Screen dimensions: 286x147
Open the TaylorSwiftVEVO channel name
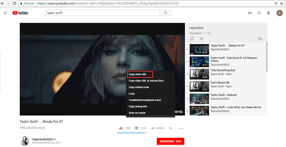click(x=42, y=139)
